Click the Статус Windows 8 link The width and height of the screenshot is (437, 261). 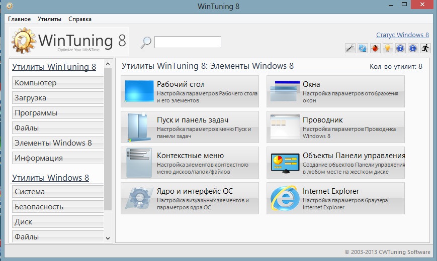402,35
